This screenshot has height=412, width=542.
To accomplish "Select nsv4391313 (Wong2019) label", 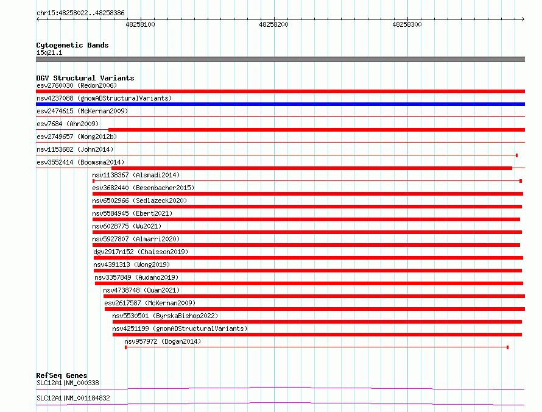I will click(x=132, y=265).
